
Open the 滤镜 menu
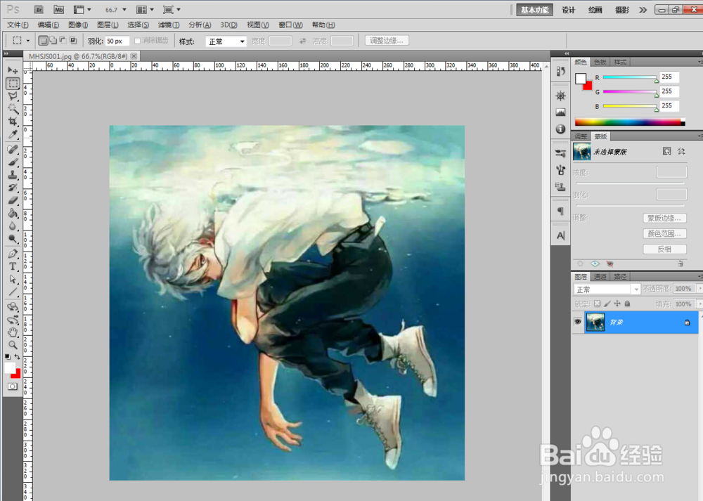coord(169,25)
